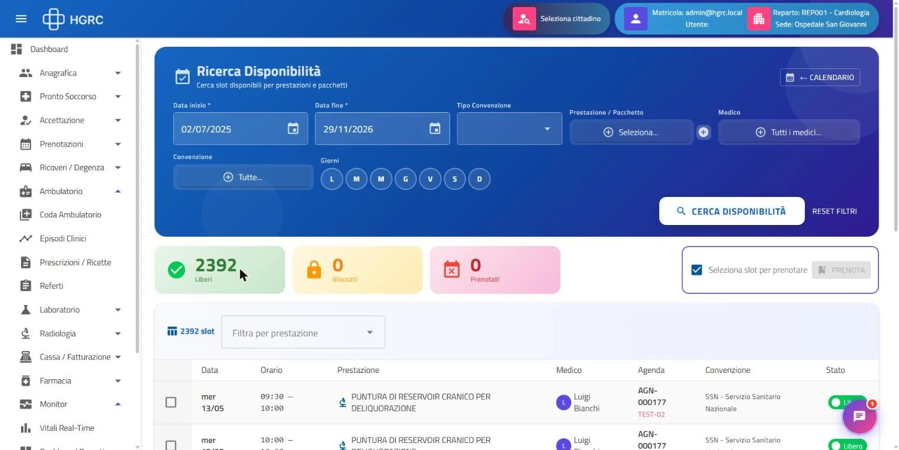This screenshot has height=450, width=899.
Task: Click RESET FILTRI
Action: coord(835,211)
